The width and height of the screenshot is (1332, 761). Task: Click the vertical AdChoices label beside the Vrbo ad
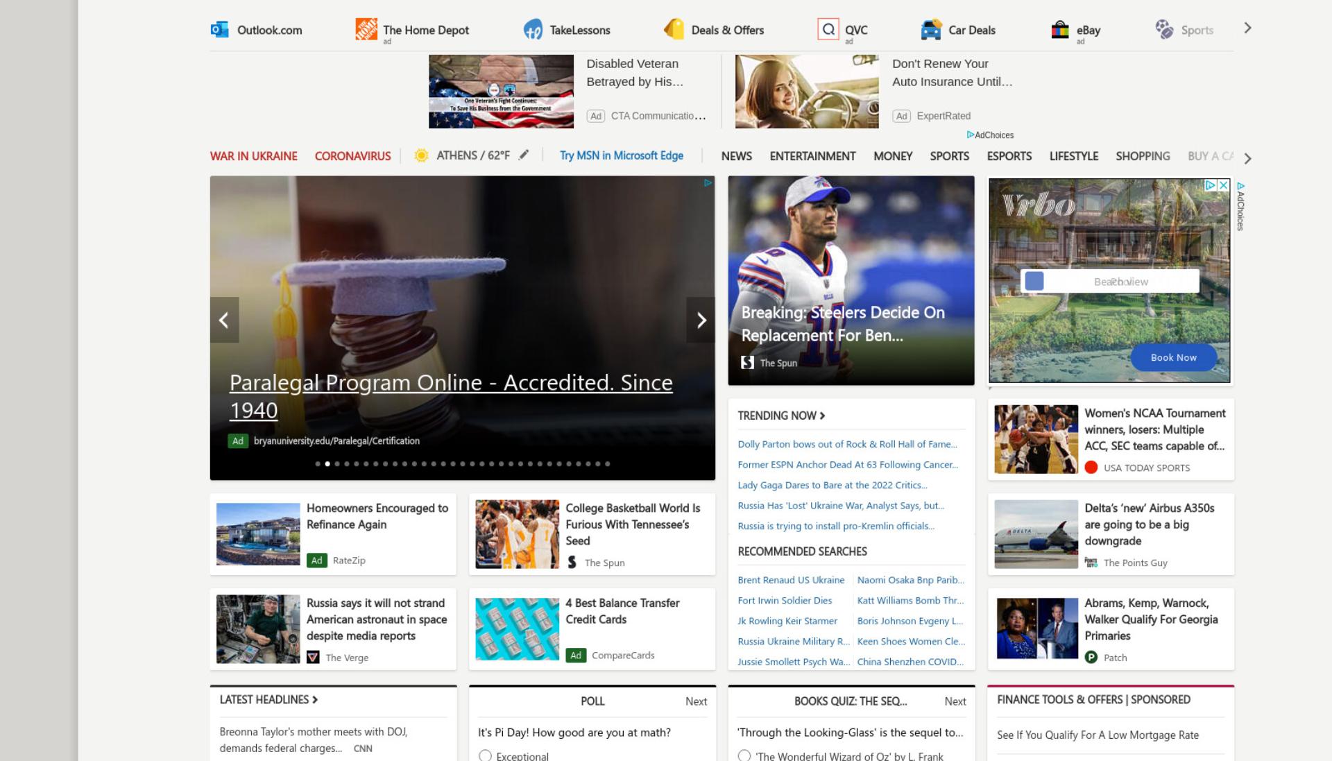tap(1240, 206)
